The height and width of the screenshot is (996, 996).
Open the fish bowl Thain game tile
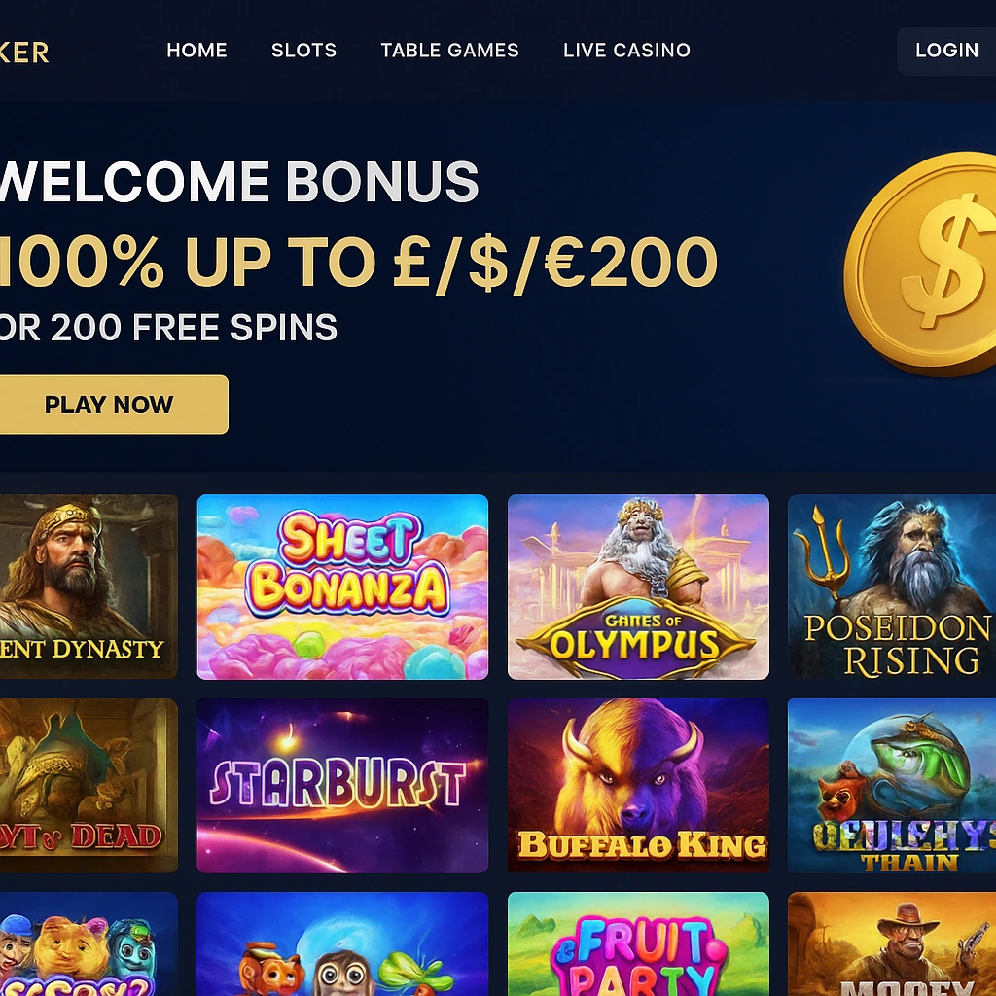click(892, 786)
